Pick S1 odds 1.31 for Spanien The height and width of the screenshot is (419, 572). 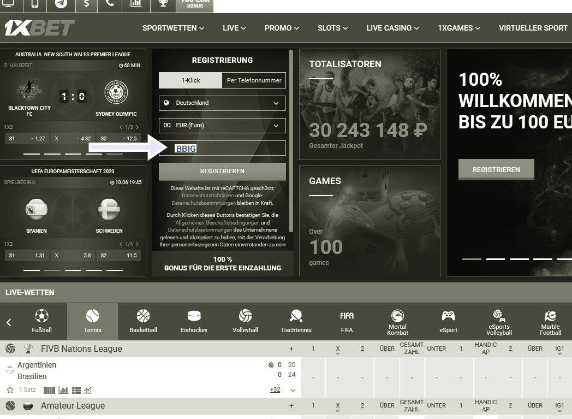coord(27,256)
